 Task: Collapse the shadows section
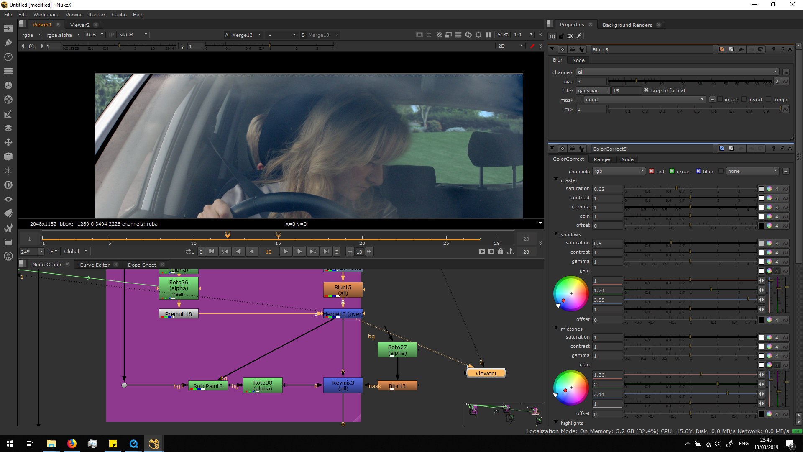coord(556,234)
